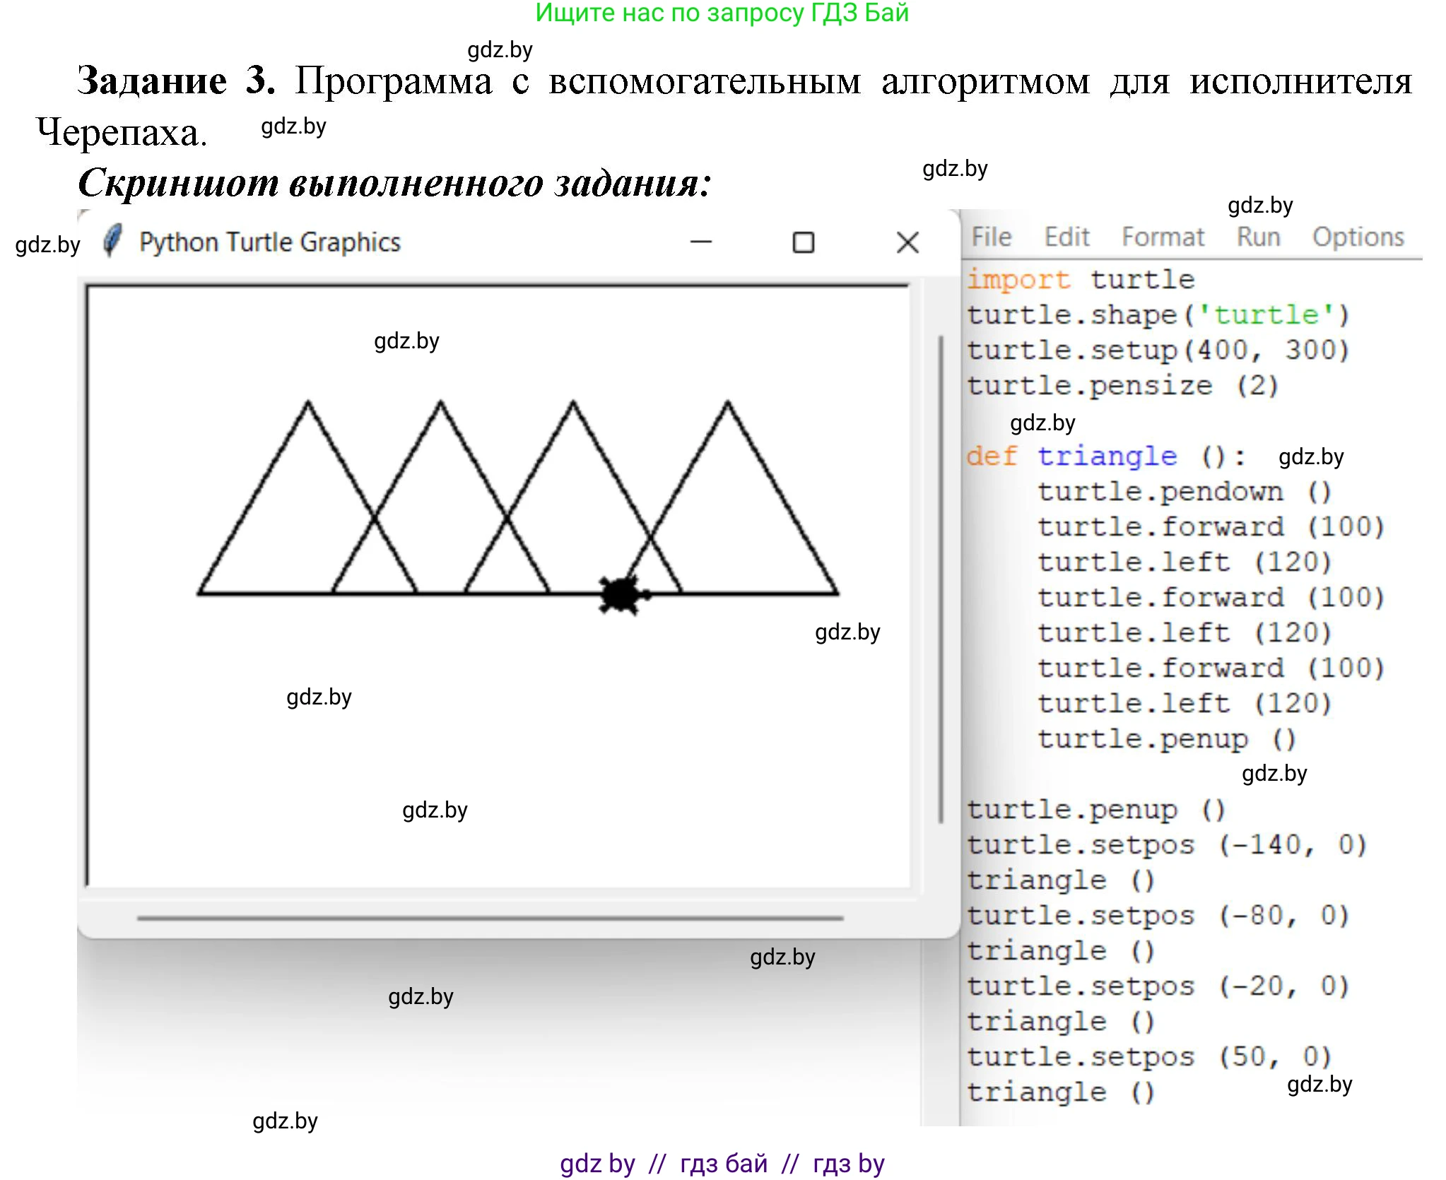The width and height of the screenshot is (1446, 1180).
Task: Click the horizontal scrollbar of the turtle canvas
Action: [x=490, y=918]
